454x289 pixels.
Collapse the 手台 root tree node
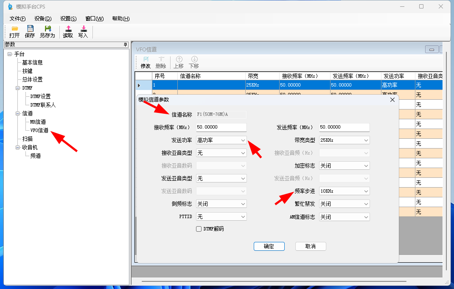(10, 54)
